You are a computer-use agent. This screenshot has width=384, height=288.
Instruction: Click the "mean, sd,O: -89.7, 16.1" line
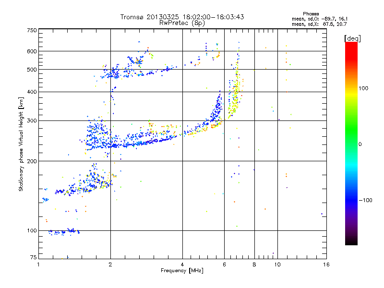[x=320, y=19]
